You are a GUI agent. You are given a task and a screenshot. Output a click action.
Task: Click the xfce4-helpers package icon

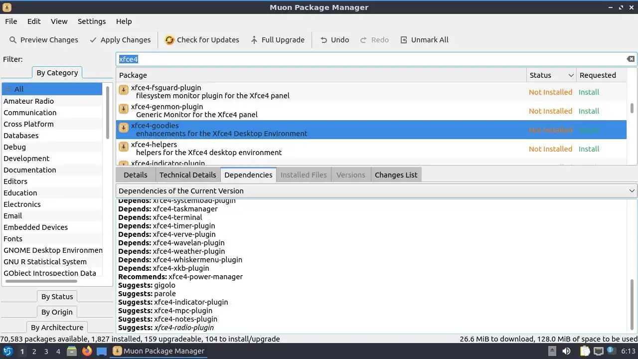[x=123, y=147]
